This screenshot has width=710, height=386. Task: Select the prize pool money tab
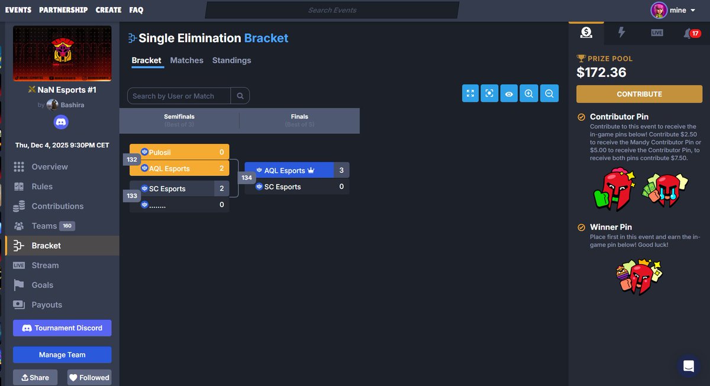(586, 33)
